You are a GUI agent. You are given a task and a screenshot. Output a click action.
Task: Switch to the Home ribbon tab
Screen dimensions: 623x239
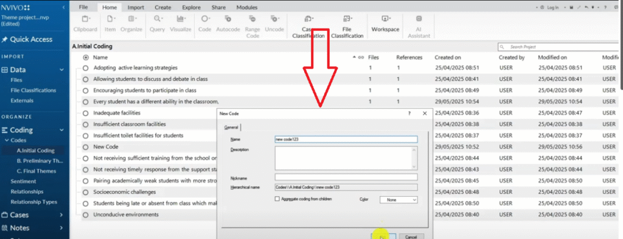109,7
